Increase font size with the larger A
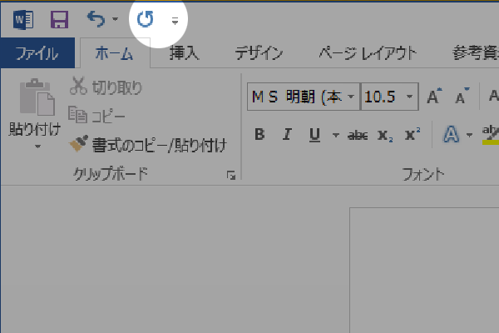The height and width of the screenshot is (333, 499). (x=434, y=96)
